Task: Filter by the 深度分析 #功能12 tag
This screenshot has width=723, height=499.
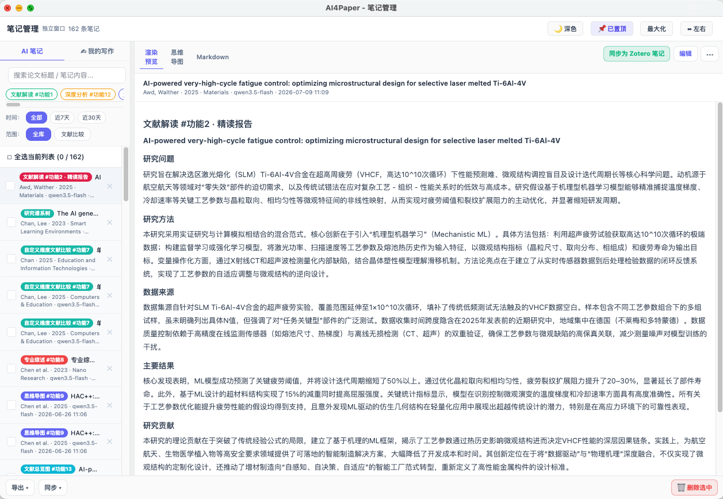Action: 87,94
